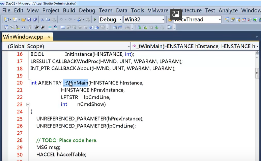This screenshot has height=161, width=261.
Task: Click the Display Parameter Info icon
Action: [x=12, y=27]
